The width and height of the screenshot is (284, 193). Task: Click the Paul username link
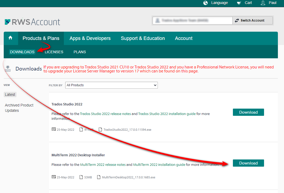(x=272, y=3)
